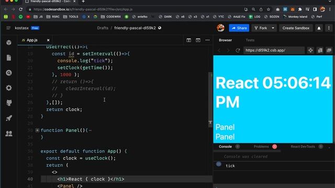Screen dimensions: 335x188
Task: Toggle Chrome side panel icon
Action: coord(315,9)
